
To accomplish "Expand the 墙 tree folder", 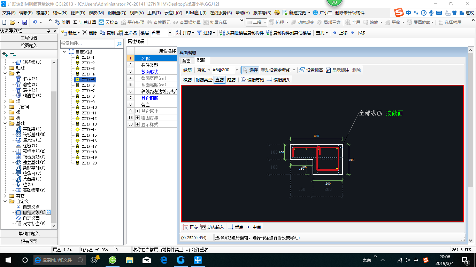I will [5, 101].
